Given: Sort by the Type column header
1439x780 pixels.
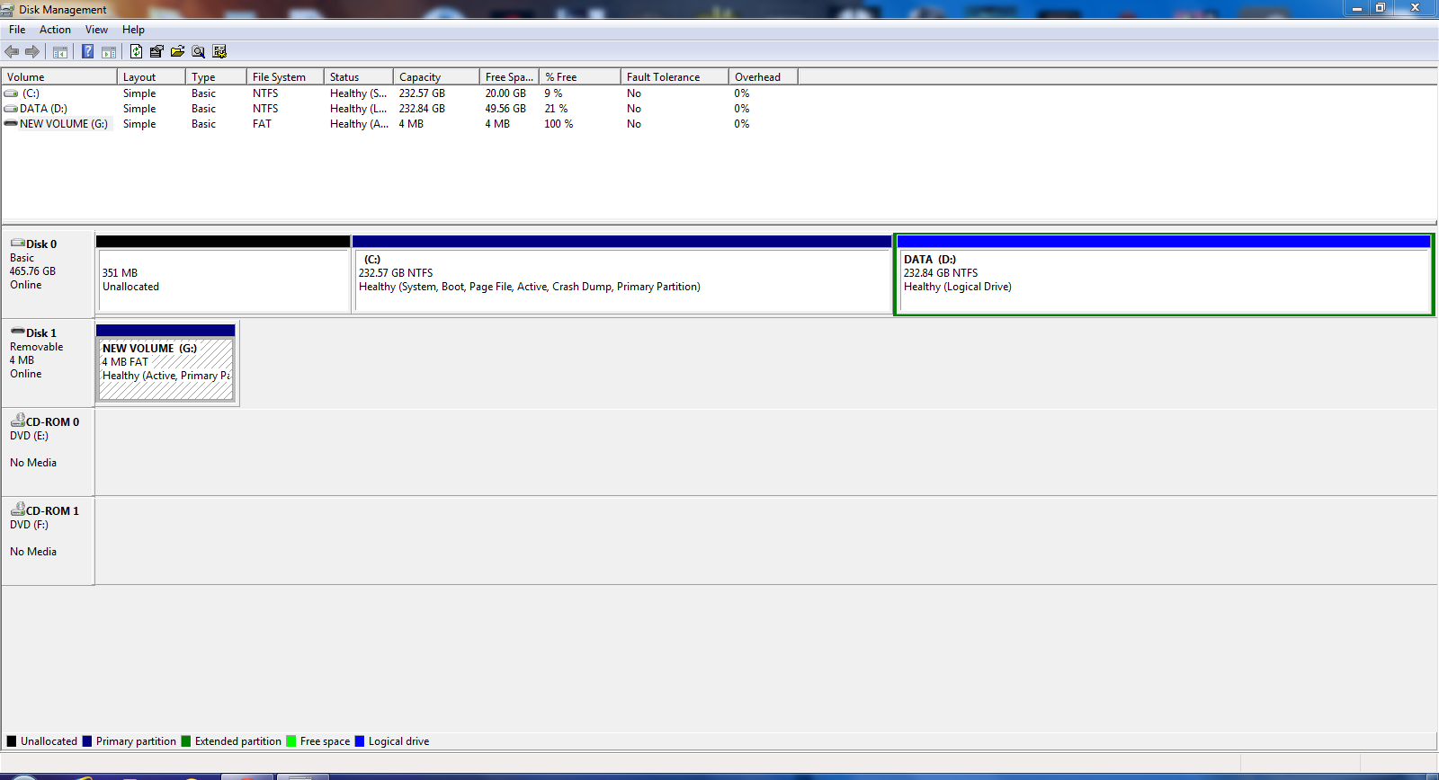Looking at the screenshot, I should point(216,77).
